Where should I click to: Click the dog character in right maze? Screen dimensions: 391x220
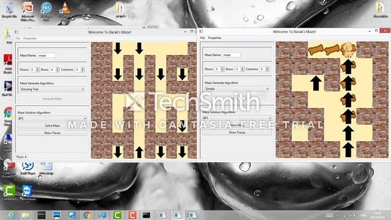(348, 50)
